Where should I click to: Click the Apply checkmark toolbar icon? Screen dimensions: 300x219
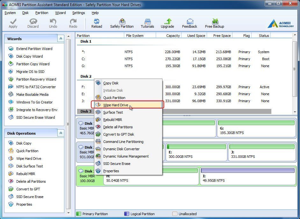click(13, 23)
